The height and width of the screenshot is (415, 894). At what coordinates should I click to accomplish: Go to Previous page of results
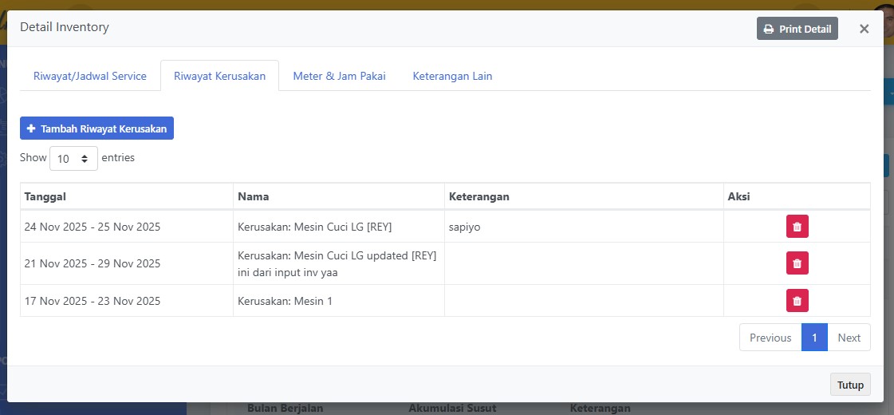tap(770, 338)
